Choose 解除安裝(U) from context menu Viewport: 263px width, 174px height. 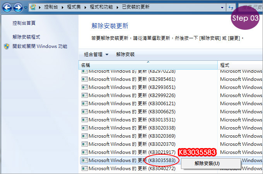[211, 164]
